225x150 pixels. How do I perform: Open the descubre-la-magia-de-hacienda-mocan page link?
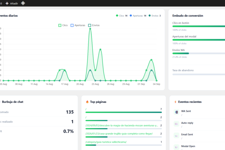point(121,126)
